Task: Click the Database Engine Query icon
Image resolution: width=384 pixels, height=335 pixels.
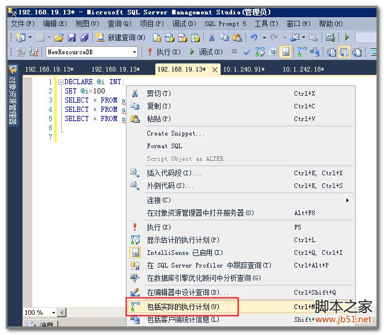Action: click(x=157, y=37)
